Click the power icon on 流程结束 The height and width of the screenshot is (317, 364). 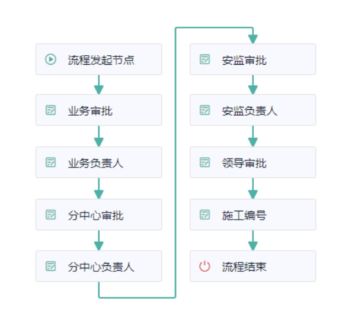[205, 267]
